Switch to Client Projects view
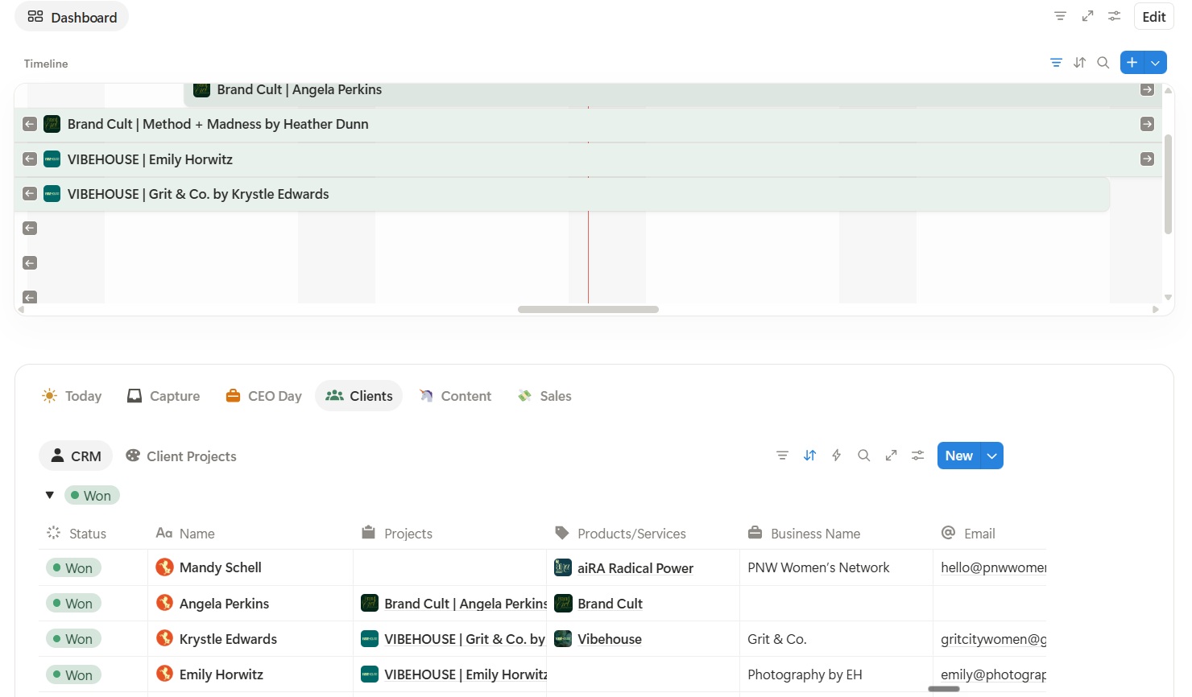This screenshot has height=697, width=1192. tap(181, 456)
